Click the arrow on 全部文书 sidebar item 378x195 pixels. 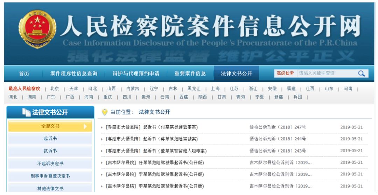tap(85, 126)
